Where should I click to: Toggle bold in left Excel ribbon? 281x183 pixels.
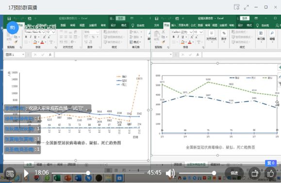pyautogui.click(x=26, y=37)
